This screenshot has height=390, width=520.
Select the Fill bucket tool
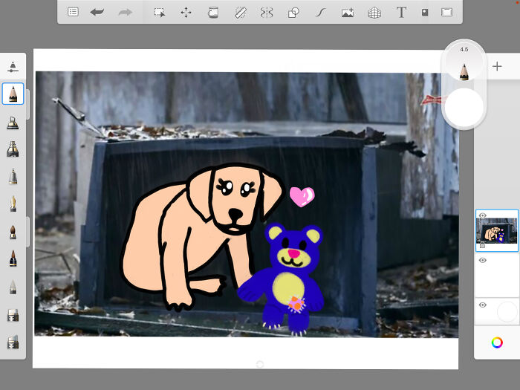click(x=213, y=12)
